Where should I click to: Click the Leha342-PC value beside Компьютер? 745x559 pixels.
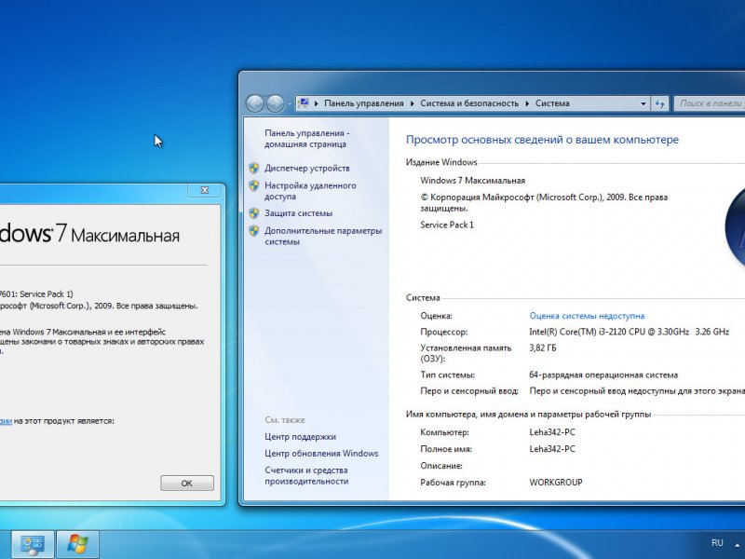(x=552, y=432)
